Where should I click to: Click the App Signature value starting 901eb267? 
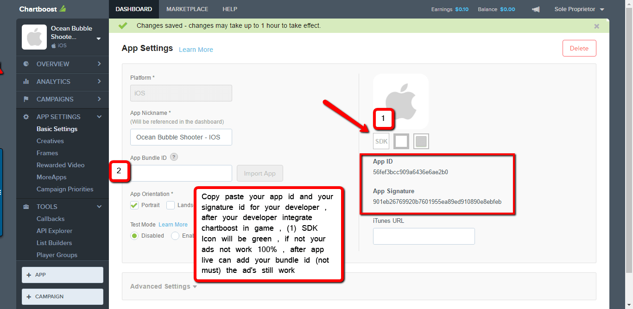[x=437, y=202]
